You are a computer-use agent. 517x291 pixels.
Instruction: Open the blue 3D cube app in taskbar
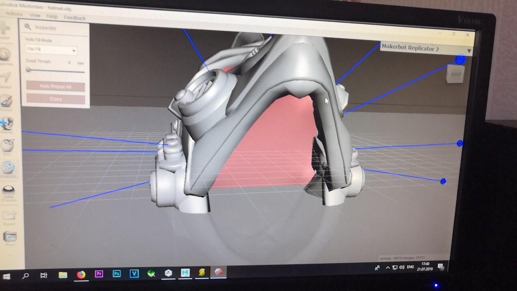click(x=168, y=273)
